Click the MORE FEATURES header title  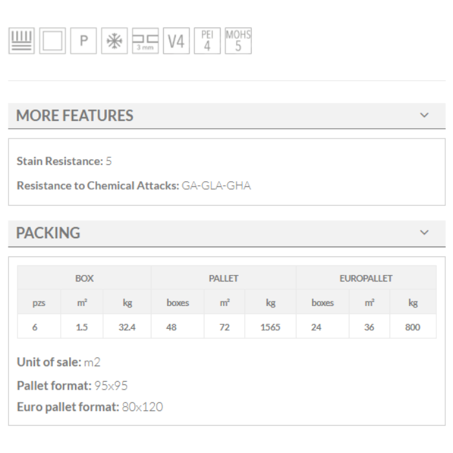pyautogui.click(x=74, y=116)
